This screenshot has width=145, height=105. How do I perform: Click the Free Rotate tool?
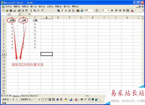coord(17,99)
